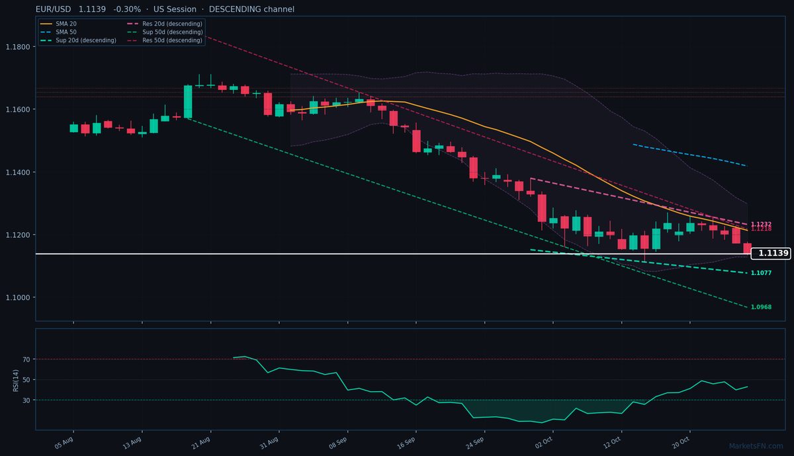Click the DESCENDING channel title text
Screen dimensions: 794x456
click(x=251, y=9)
